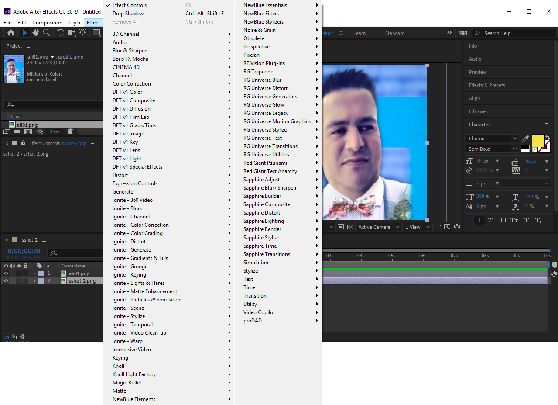This screenshot has width=558, height=405.
Task: Open the leading Auto dropdown arrow
Action: (x=547, y=161)
